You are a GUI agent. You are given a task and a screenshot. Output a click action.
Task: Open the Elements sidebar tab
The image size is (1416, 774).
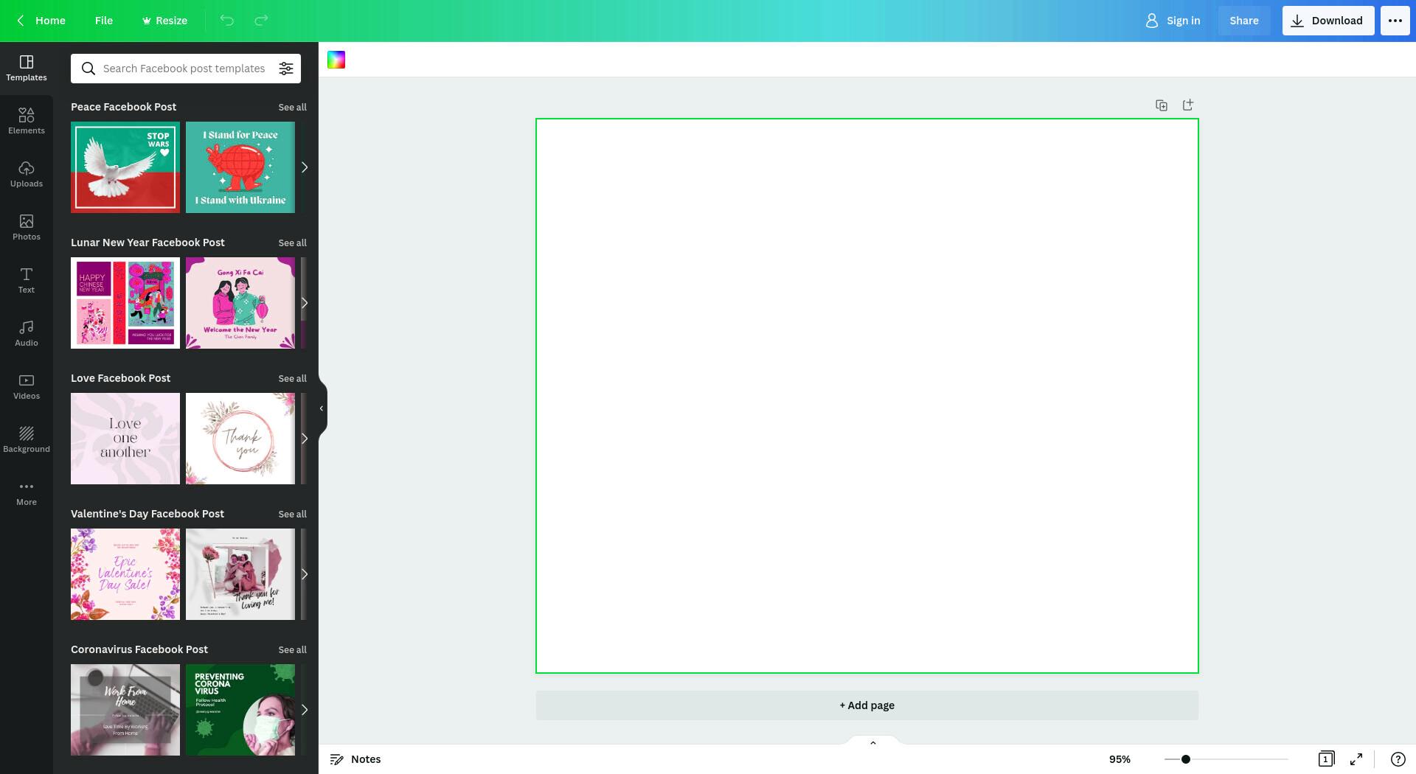pyautogui.click(x=27, y=121)
